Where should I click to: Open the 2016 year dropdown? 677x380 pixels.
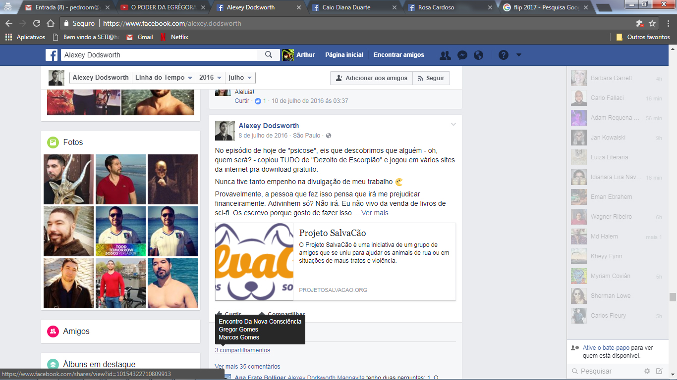(x=210, y=78)
